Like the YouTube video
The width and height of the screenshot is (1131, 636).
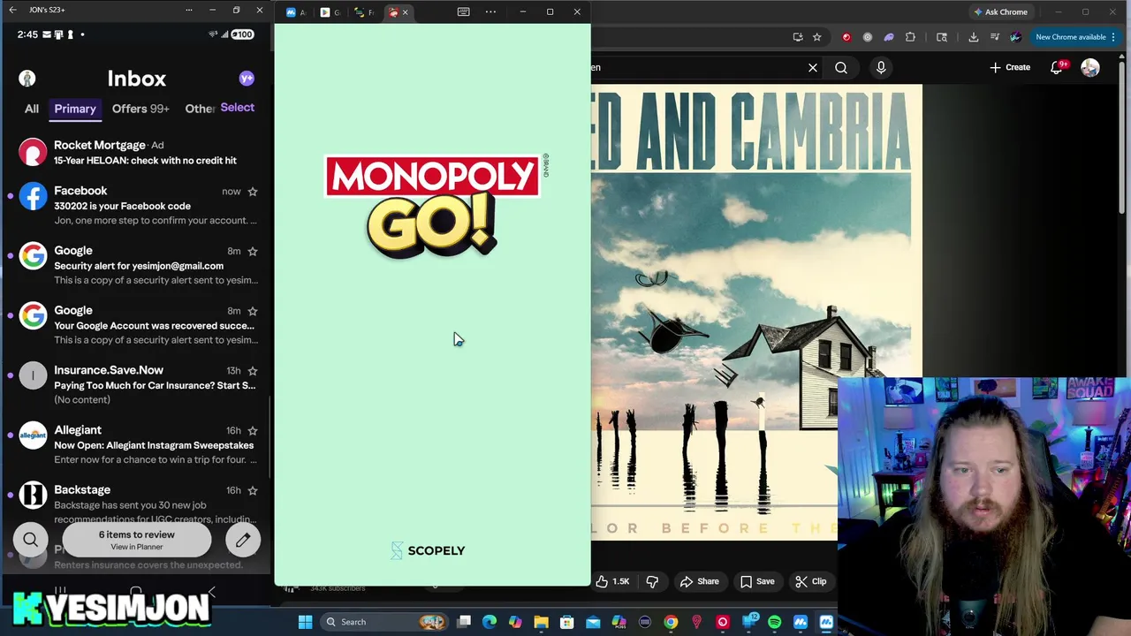coord(611,581)
